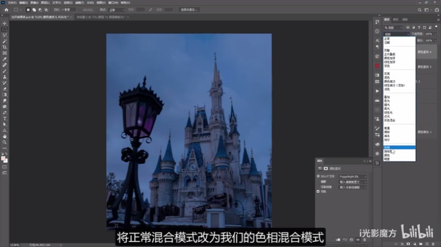Screen dimensions: 441x247
Task: Open the 文件(F) menu
Action: (x=12, y=3)
